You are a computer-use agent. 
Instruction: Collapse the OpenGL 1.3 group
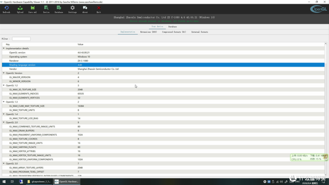click(x=4, y=102)
